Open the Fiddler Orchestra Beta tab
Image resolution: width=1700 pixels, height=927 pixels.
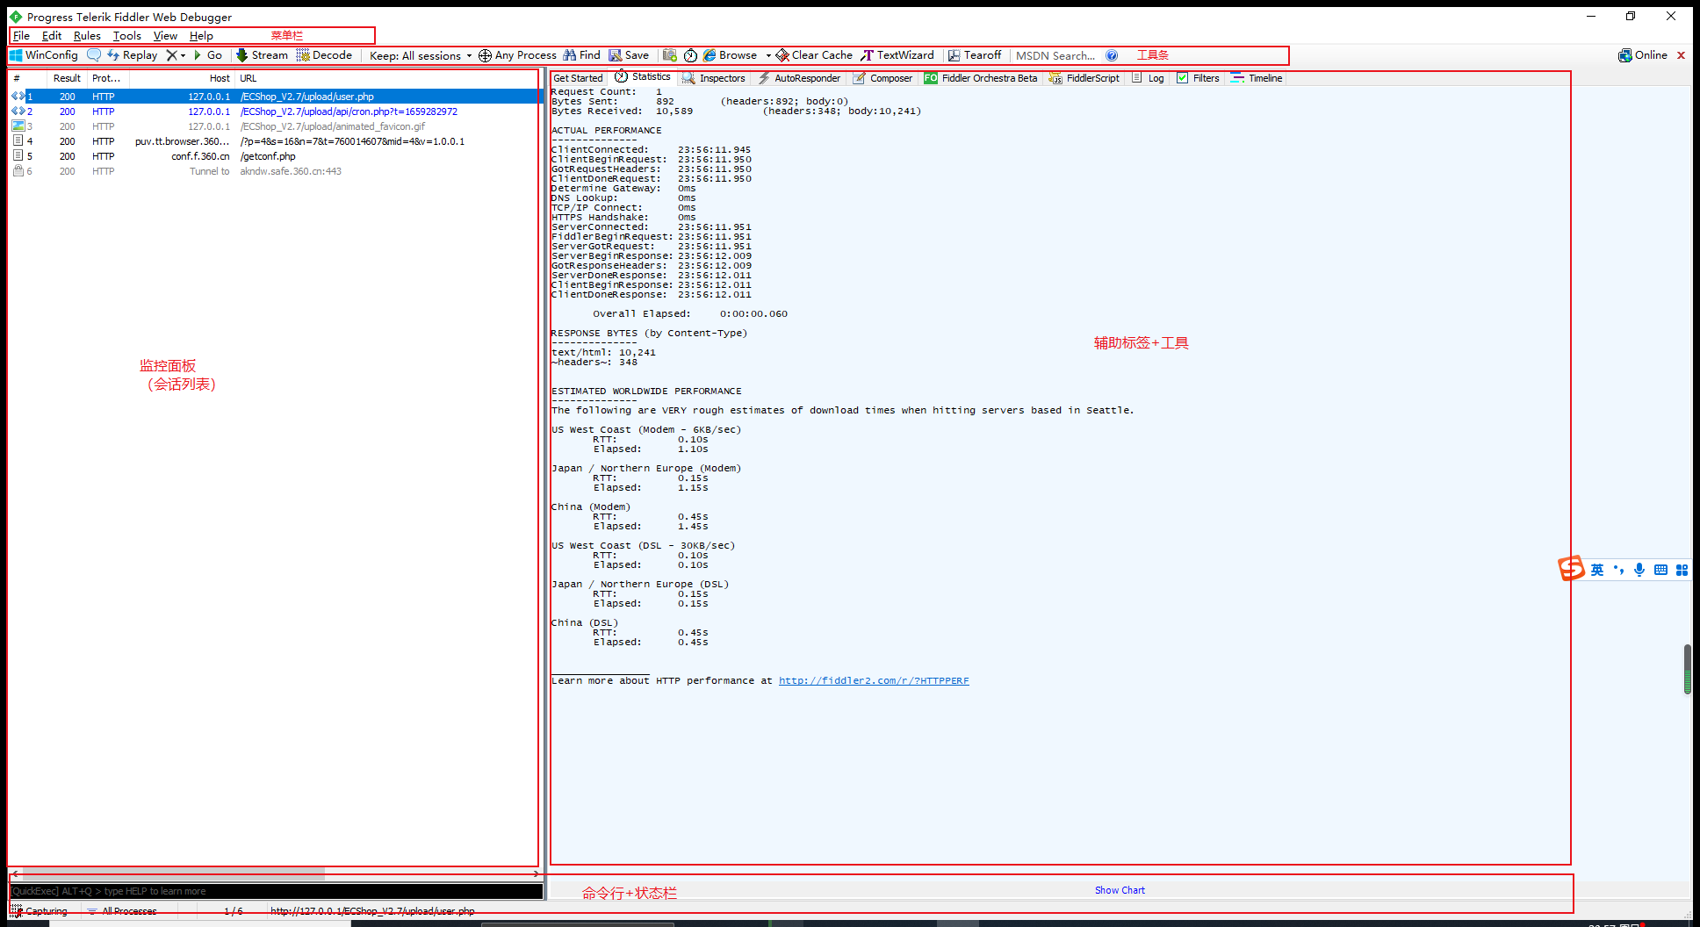click(x=980, y=78)
